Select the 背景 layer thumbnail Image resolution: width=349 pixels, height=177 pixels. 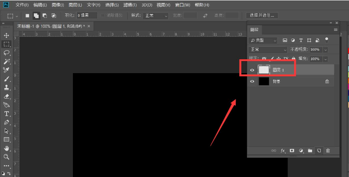264,81
